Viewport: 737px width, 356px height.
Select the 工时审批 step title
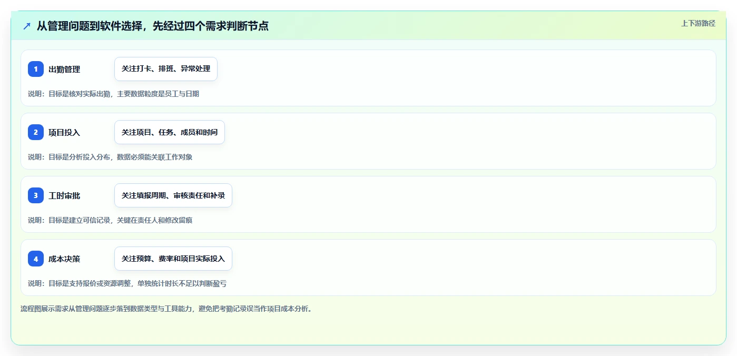(x=64, y=195)
